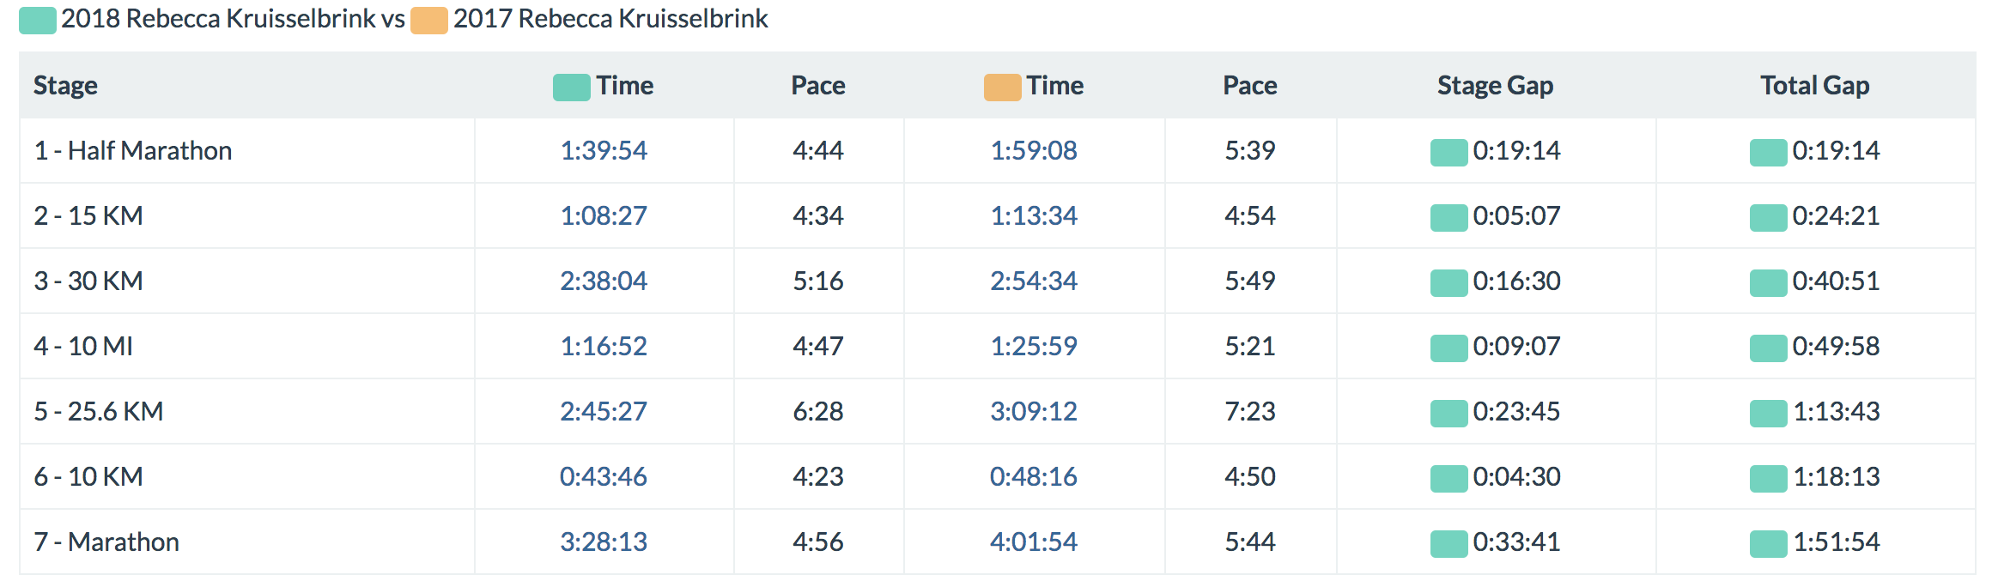Click the orange 2017 legend swatch
Viewport: 1992px width, 587px height.
coord(428,20)
